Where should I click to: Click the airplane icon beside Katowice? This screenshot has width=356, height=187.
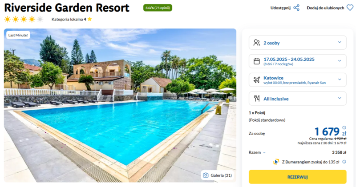coord(257,80)
